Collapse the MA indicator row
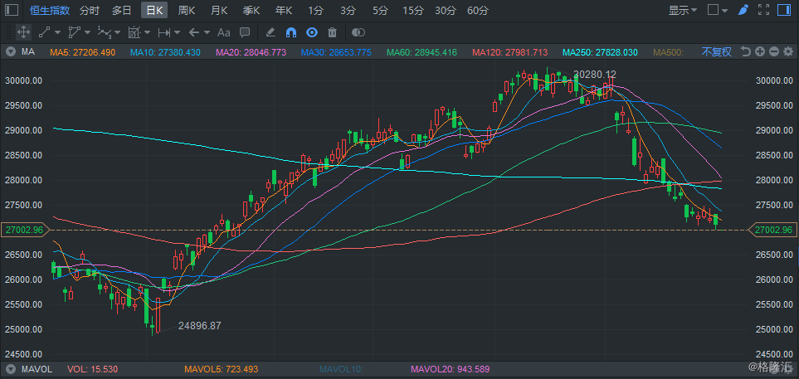This screenshot has width=799, height=379. [10, 51]
